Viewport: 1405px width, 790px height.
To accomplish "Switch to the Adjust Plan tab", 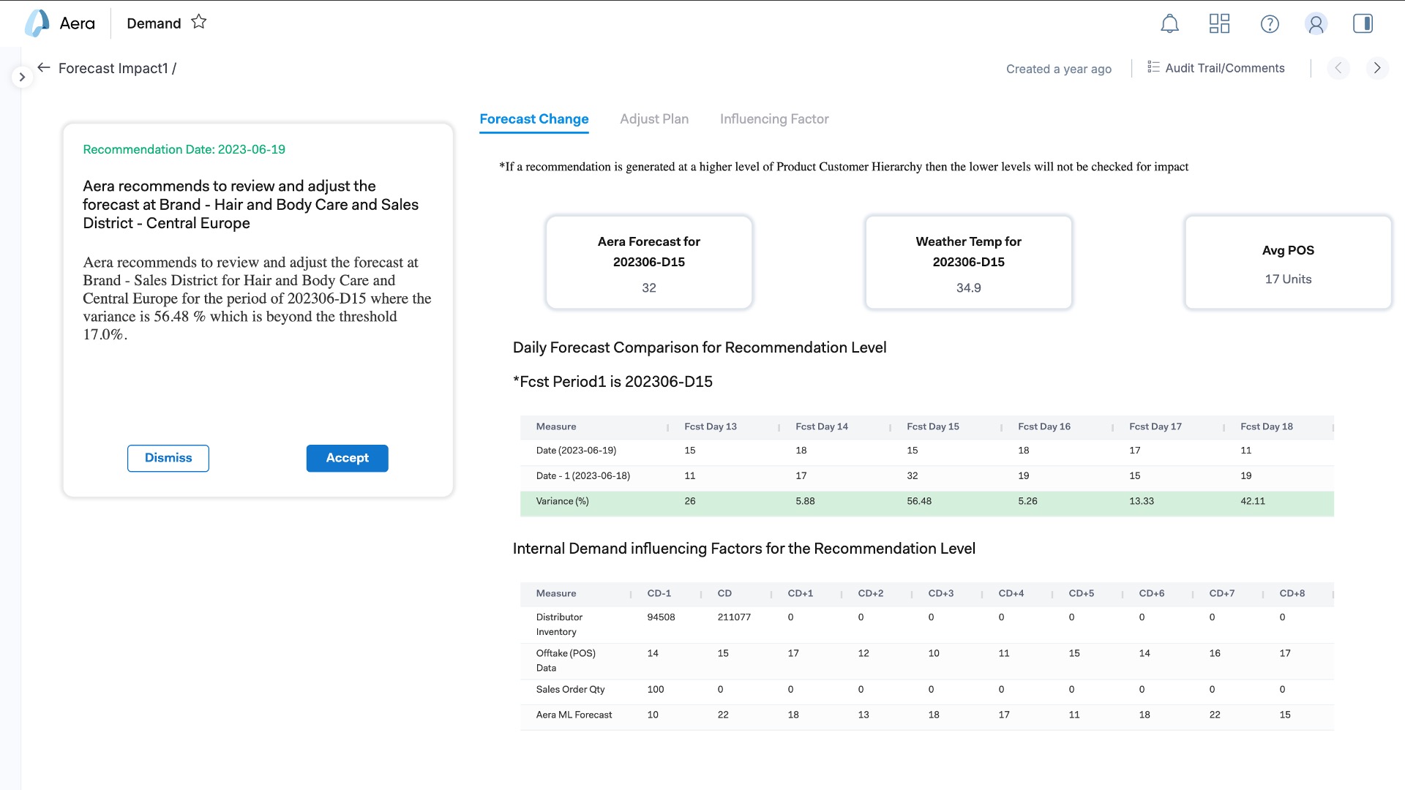I will point(653,118).
